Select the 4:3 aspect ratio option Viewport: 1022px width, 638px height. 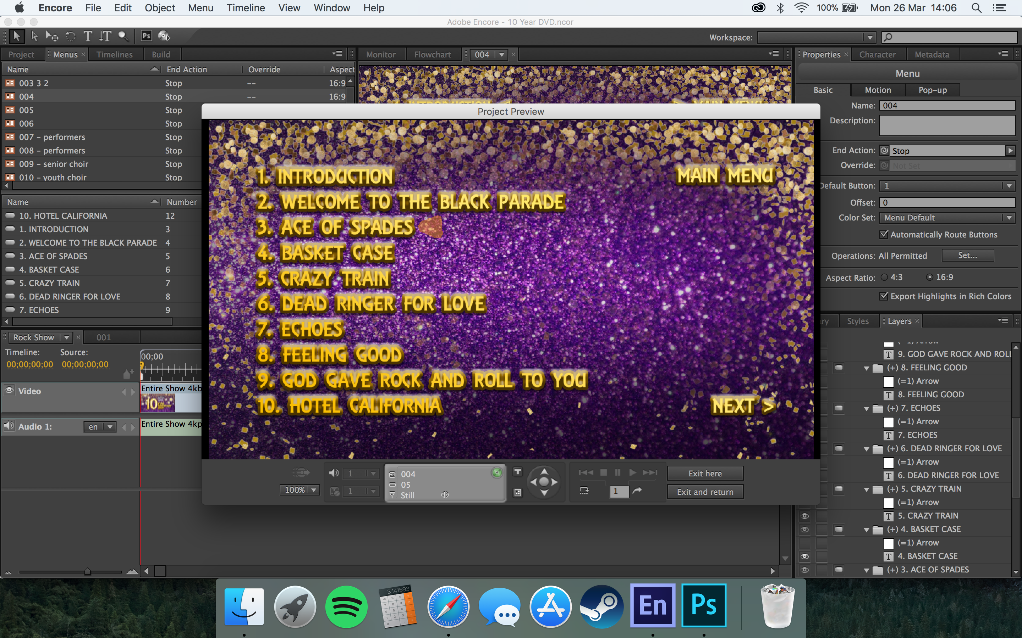click(x=884, y=277)
